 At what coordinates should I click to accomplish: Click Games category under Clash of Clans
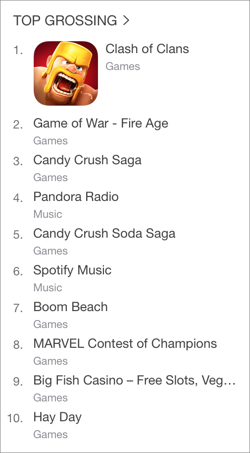[x=123, y=66]
